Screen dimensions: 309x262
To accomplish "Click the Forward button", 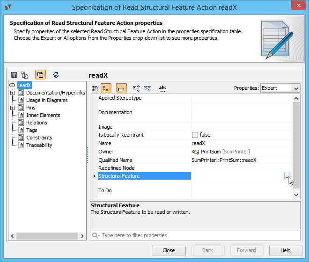I will (247, 250).
